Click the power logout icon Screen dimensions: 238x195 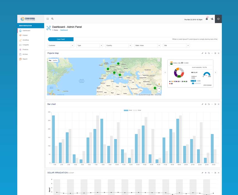[x=218, y=19]
